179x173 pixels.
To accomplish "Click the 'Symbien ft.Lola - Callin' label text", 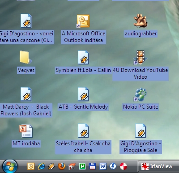I will pos(83,70).
